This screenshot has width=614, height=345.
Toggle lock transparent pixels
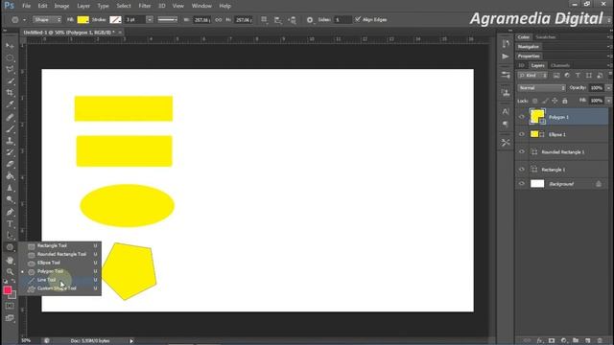[x=535, y=101]
